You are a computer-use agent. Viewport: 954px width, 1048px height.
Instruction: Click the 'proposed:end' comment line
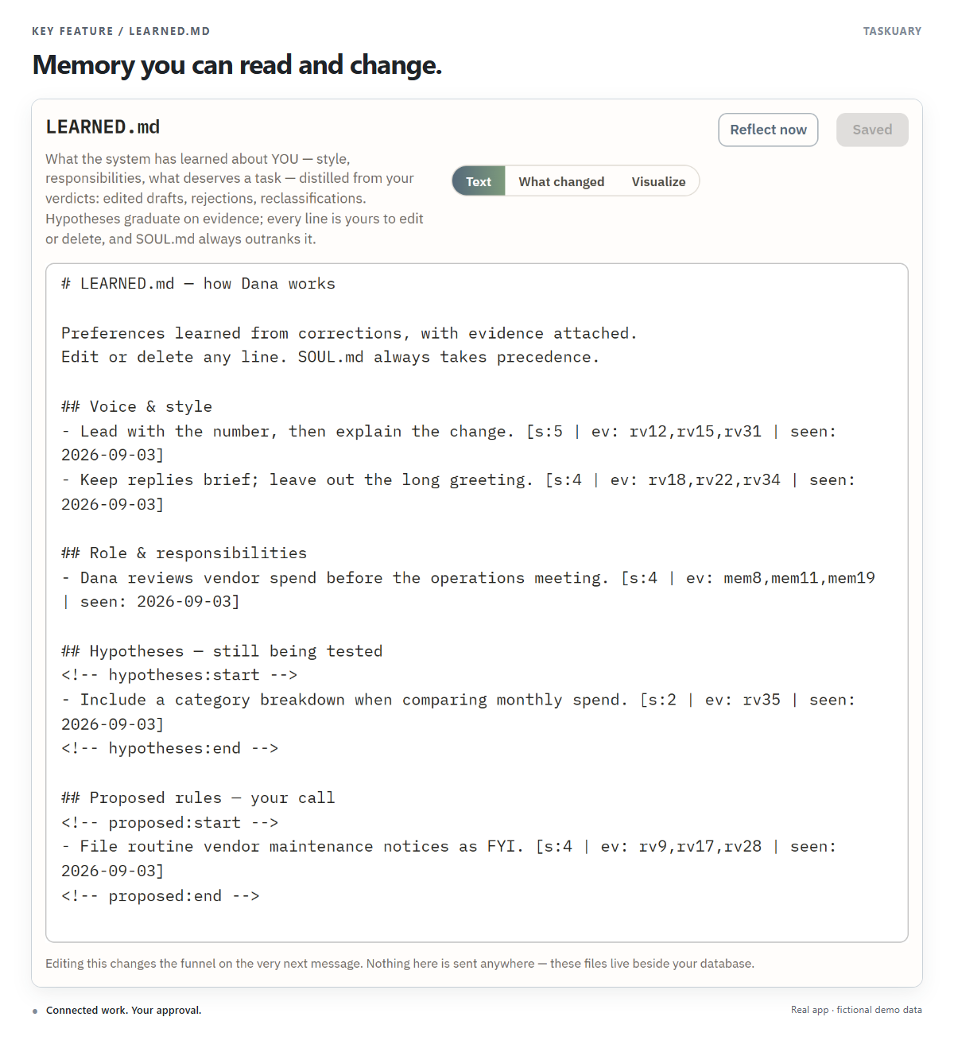[x=160, y=896]
